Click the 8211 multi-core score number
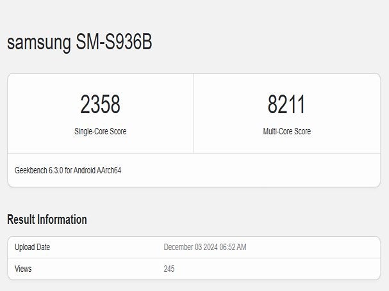The height and width of the screenshot is (291, 389). [x=286, y=105]
